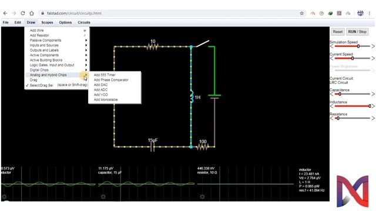
Task: Toggle the open switch in the circuit
Action: (x=203, y=43)
